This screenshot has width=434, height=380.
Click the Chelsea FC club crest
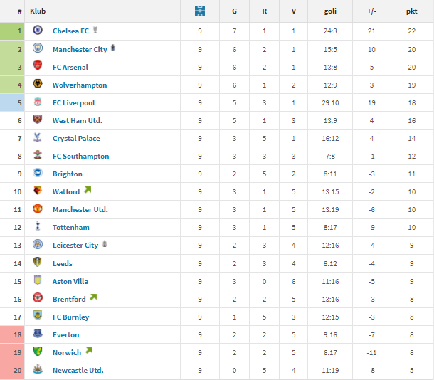[38, 30]
